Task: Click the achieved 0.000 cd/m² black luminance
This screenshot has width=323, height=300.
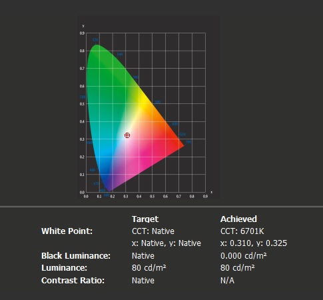Action: 244,256
